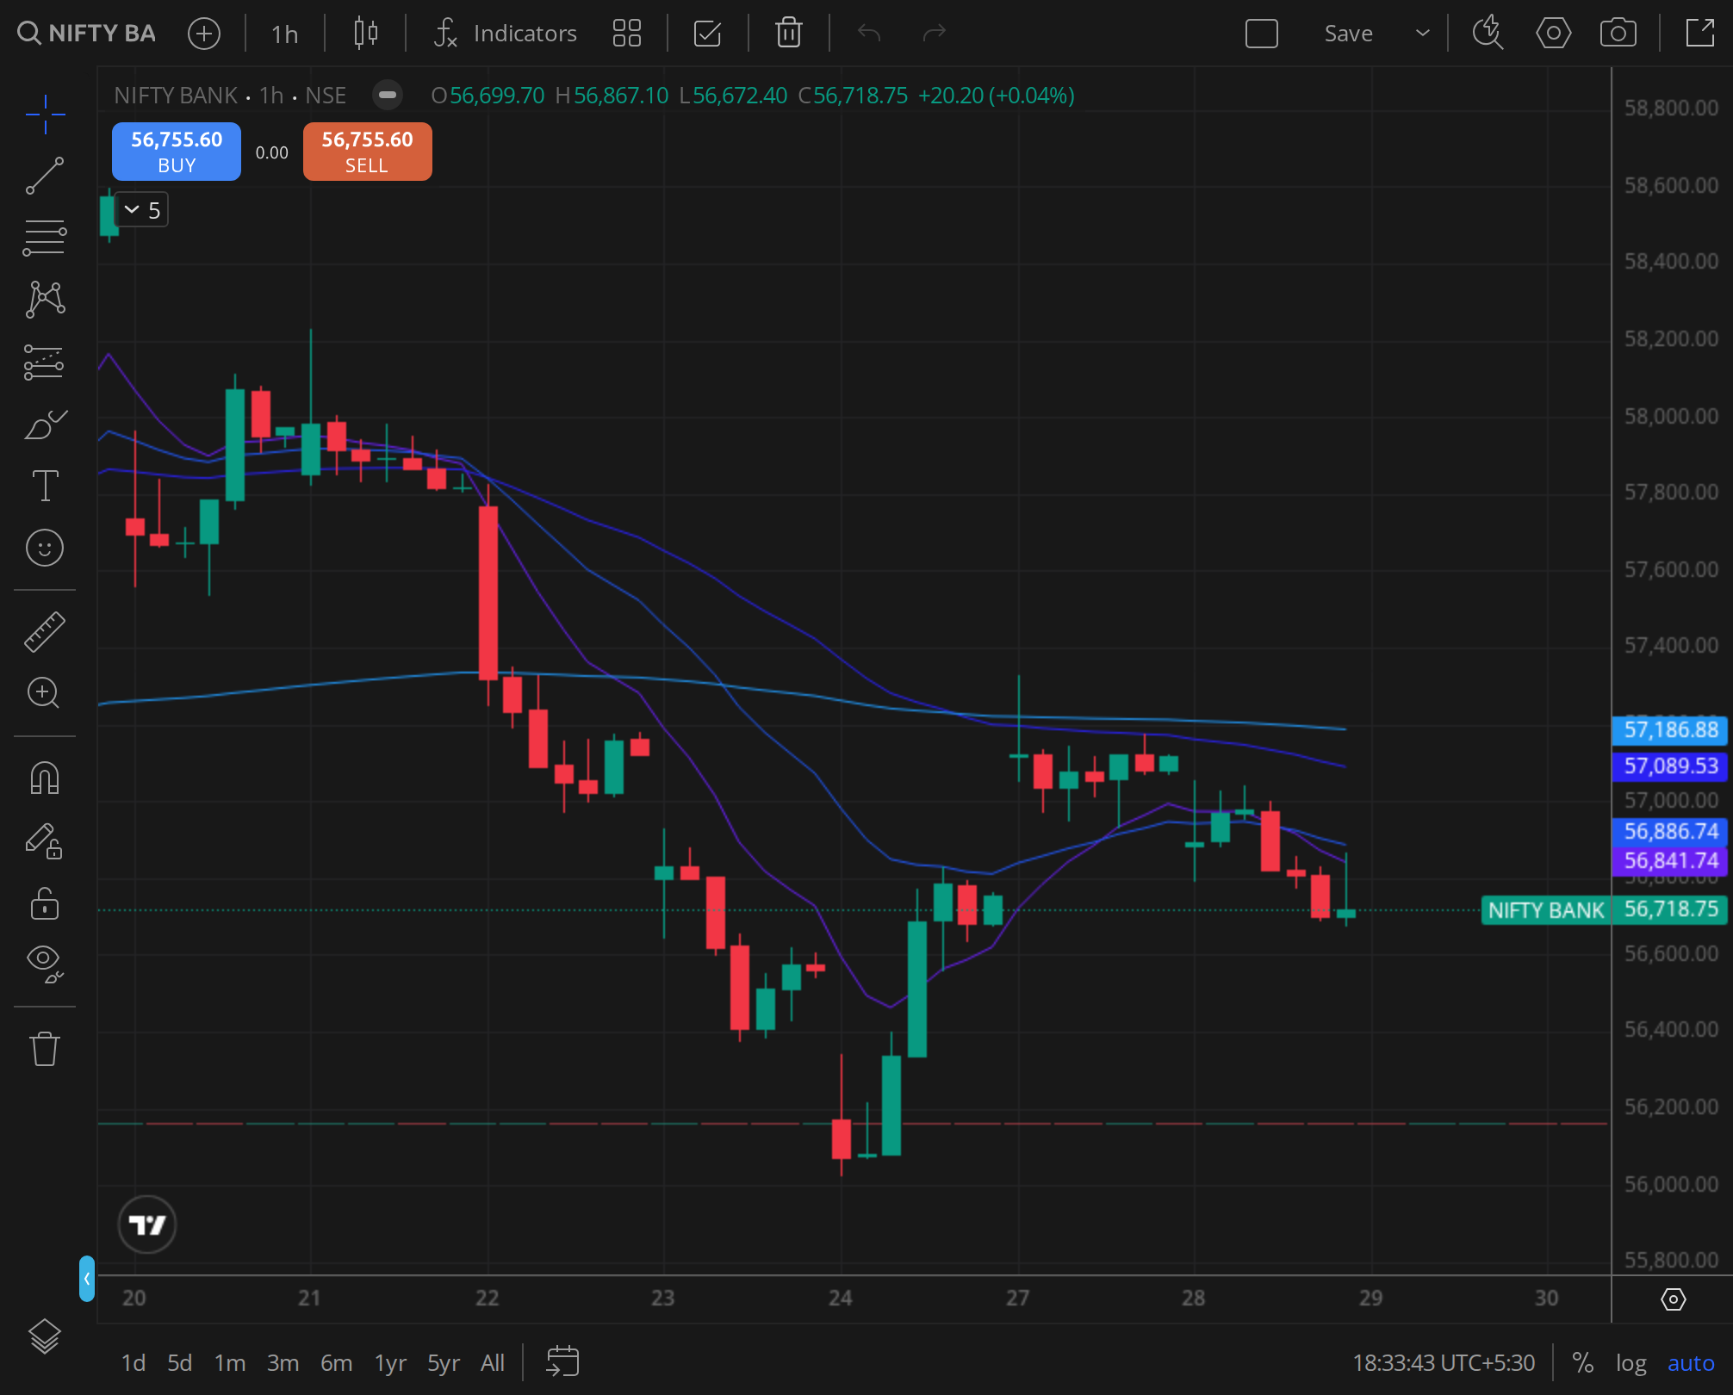Open the go to date calendar icon
The image size is (1733, 1395).
[562, 1362]
